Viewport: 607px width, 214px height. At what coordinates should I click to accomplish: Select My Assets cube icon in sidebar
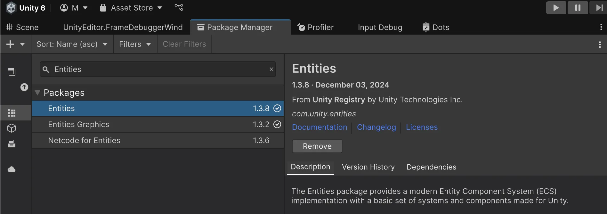pyautogui.click(x=12, y=128)
